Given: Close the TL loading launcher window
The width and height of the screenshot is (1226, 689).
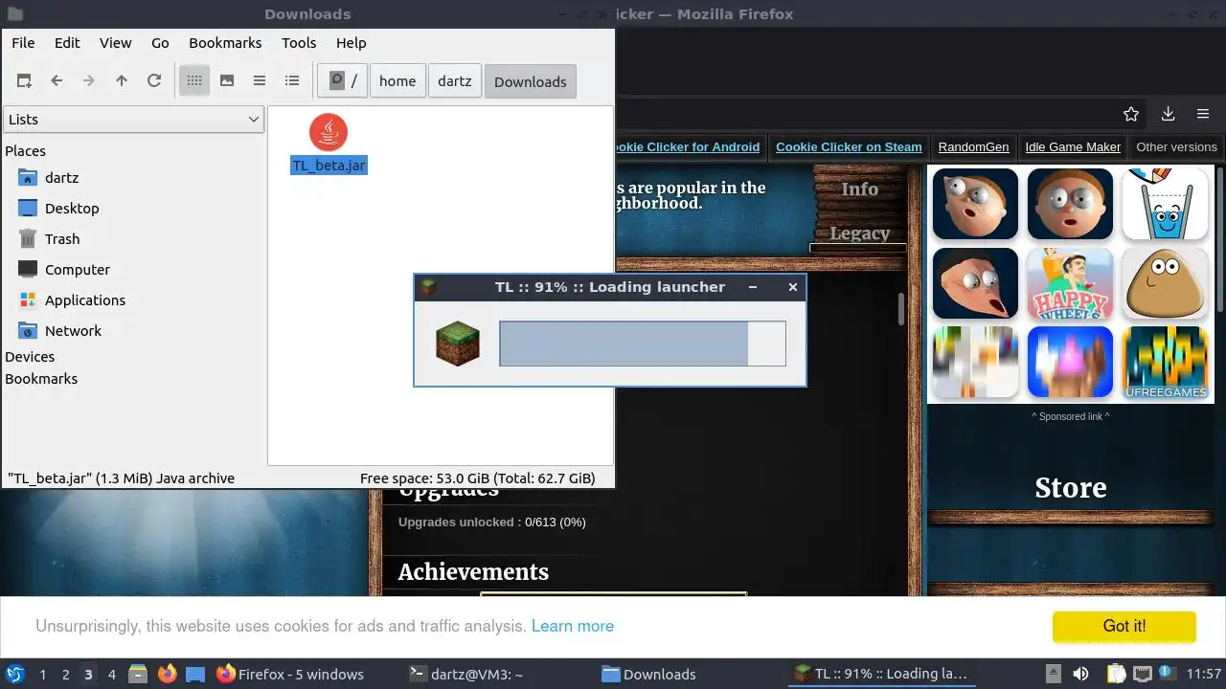Looking at the screenshot, I should tap(792, 287).
